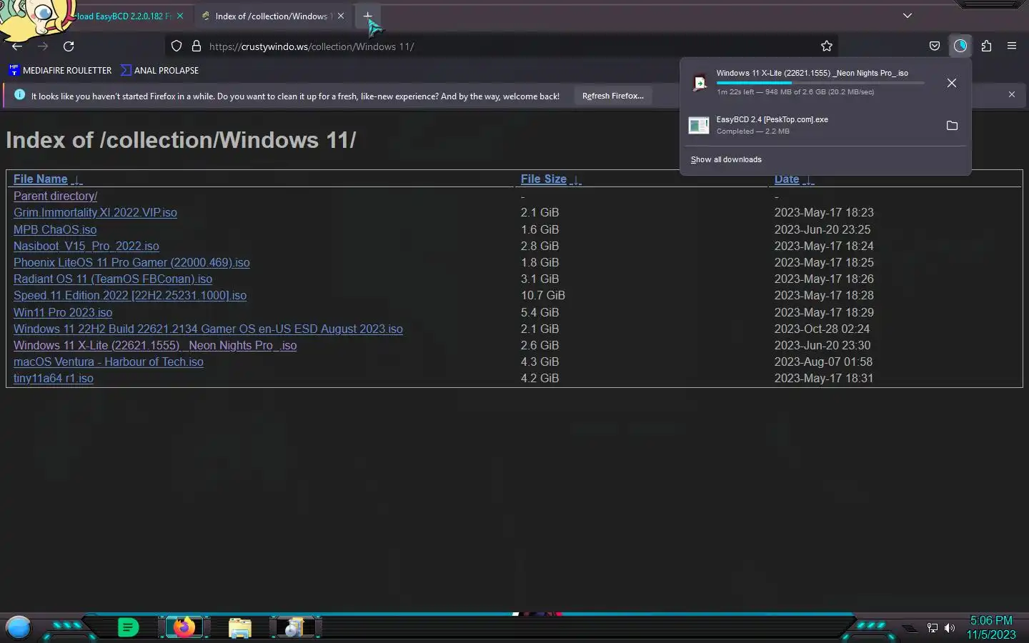1029x643 pixels.
Task: Open the extensions puzzle-piece icon
Action: click(x=986, y=46)
